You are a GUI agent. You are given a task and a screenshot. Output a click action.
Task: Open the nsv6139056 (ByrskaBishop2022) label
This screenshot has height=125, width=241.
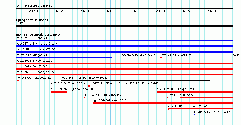click(74, 89)
